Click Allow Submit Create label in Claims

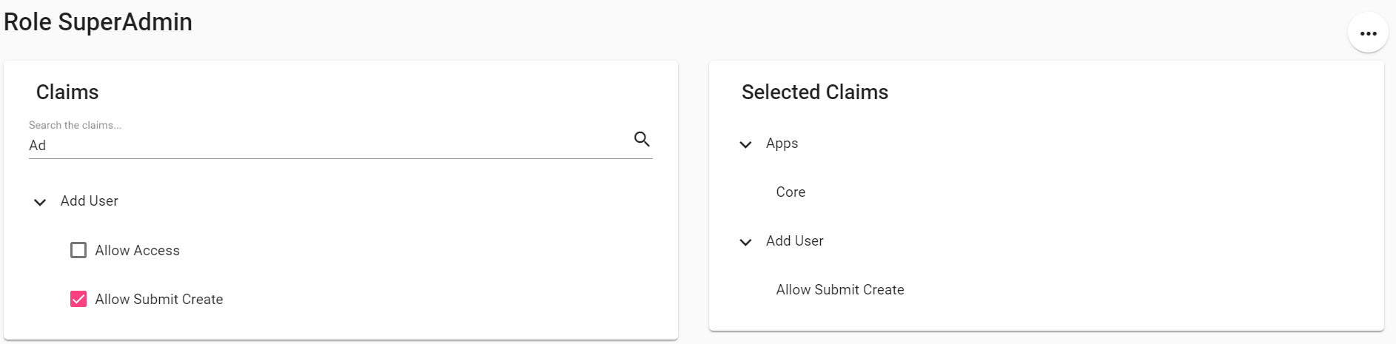click(x=159, y=300)
